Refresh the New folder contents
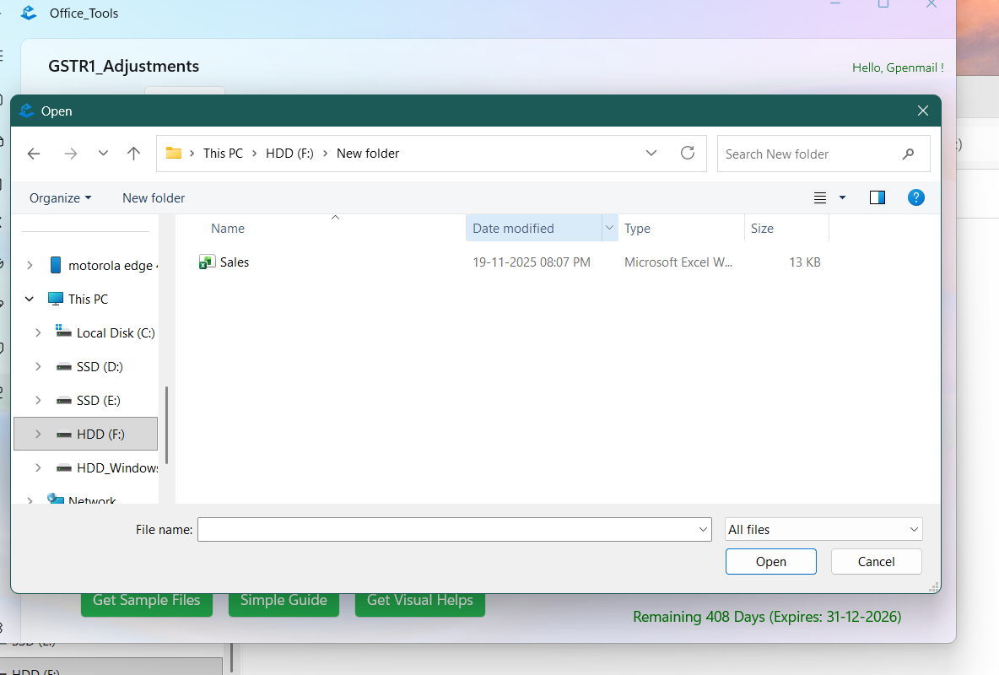Image resolution: width=999 pixels, height=675 pixels. click(688, 154)
